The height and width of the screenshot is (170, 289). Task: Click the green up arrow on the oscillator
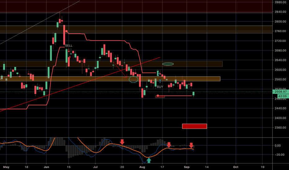[x=149, y=160]
